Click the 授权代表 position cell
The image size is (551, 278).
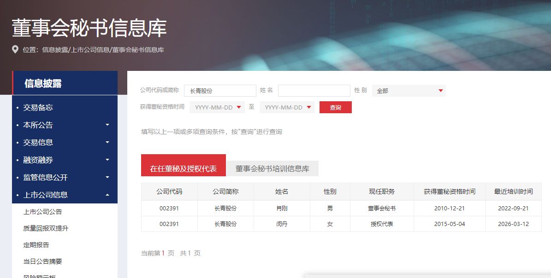tap(382, 224)
